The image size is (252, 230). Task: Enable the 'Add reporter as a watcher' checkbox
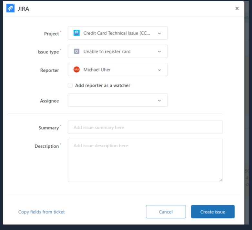click(x=70, y=85)
